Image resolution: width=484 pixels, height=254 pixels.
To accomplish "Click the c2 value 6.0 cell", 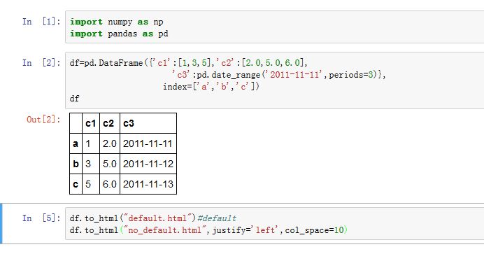I will [110, 184].
